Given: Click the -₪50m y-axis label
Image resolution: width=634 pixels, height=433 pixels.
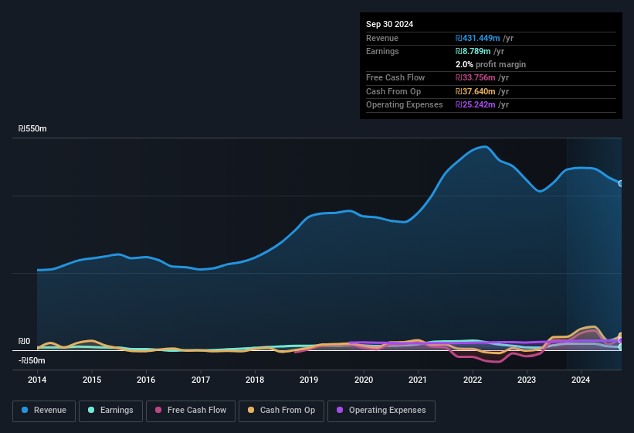Looking at the screenshot, I should tap(32, 360).
